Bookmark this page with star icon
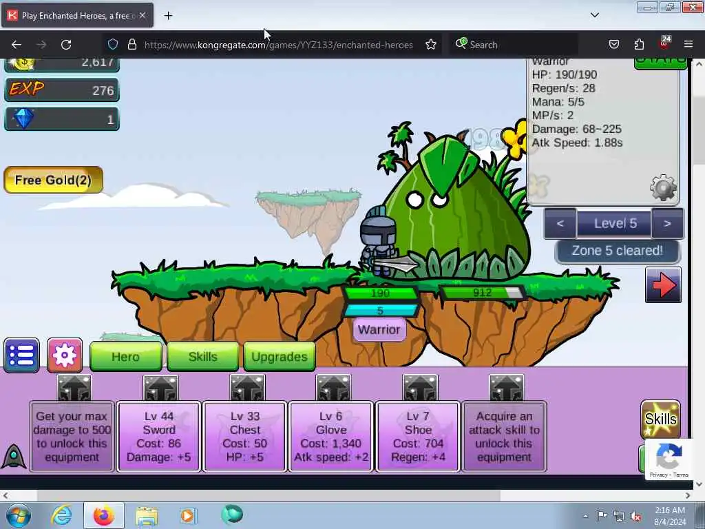The width and height of the screenshot is (705, 529). click(431, 45)
